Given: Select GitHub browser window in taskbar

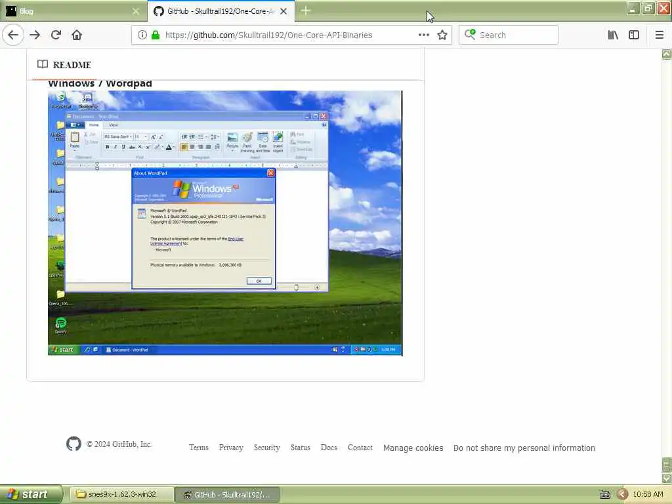Looking at the screenshot, I should [228, 495].
